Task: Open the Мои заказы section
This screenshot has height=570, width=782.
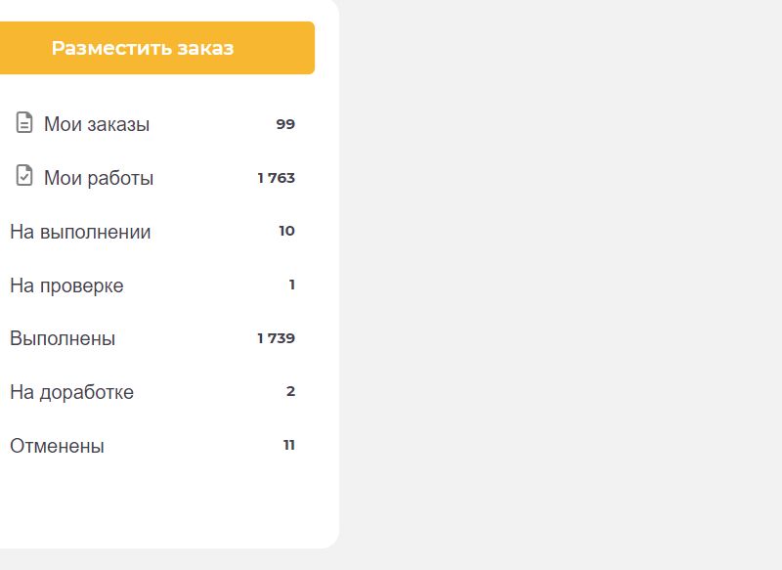Action: (x=97, y=125)
